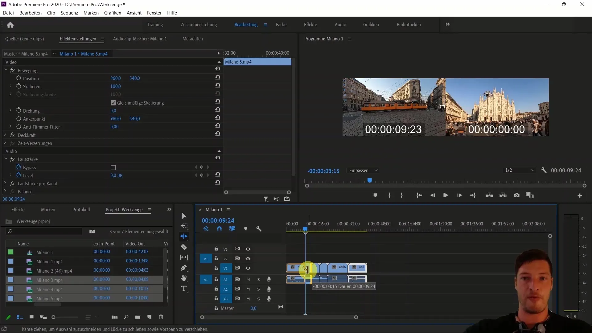The image size is (592, 333).
Task: Toggle linked selection in timeline
Action: point(232,228)
